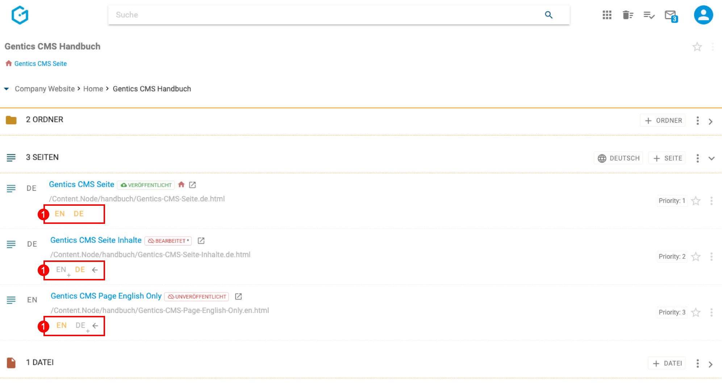Open the Gentics CMS Seite page
The height and width of the screenshot is (384, 722).
[x=82, y=184]
